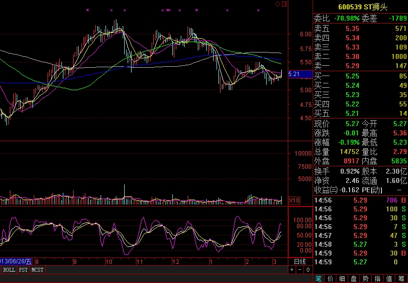Click the 14:57 tick row

click(x=360, y=236)
